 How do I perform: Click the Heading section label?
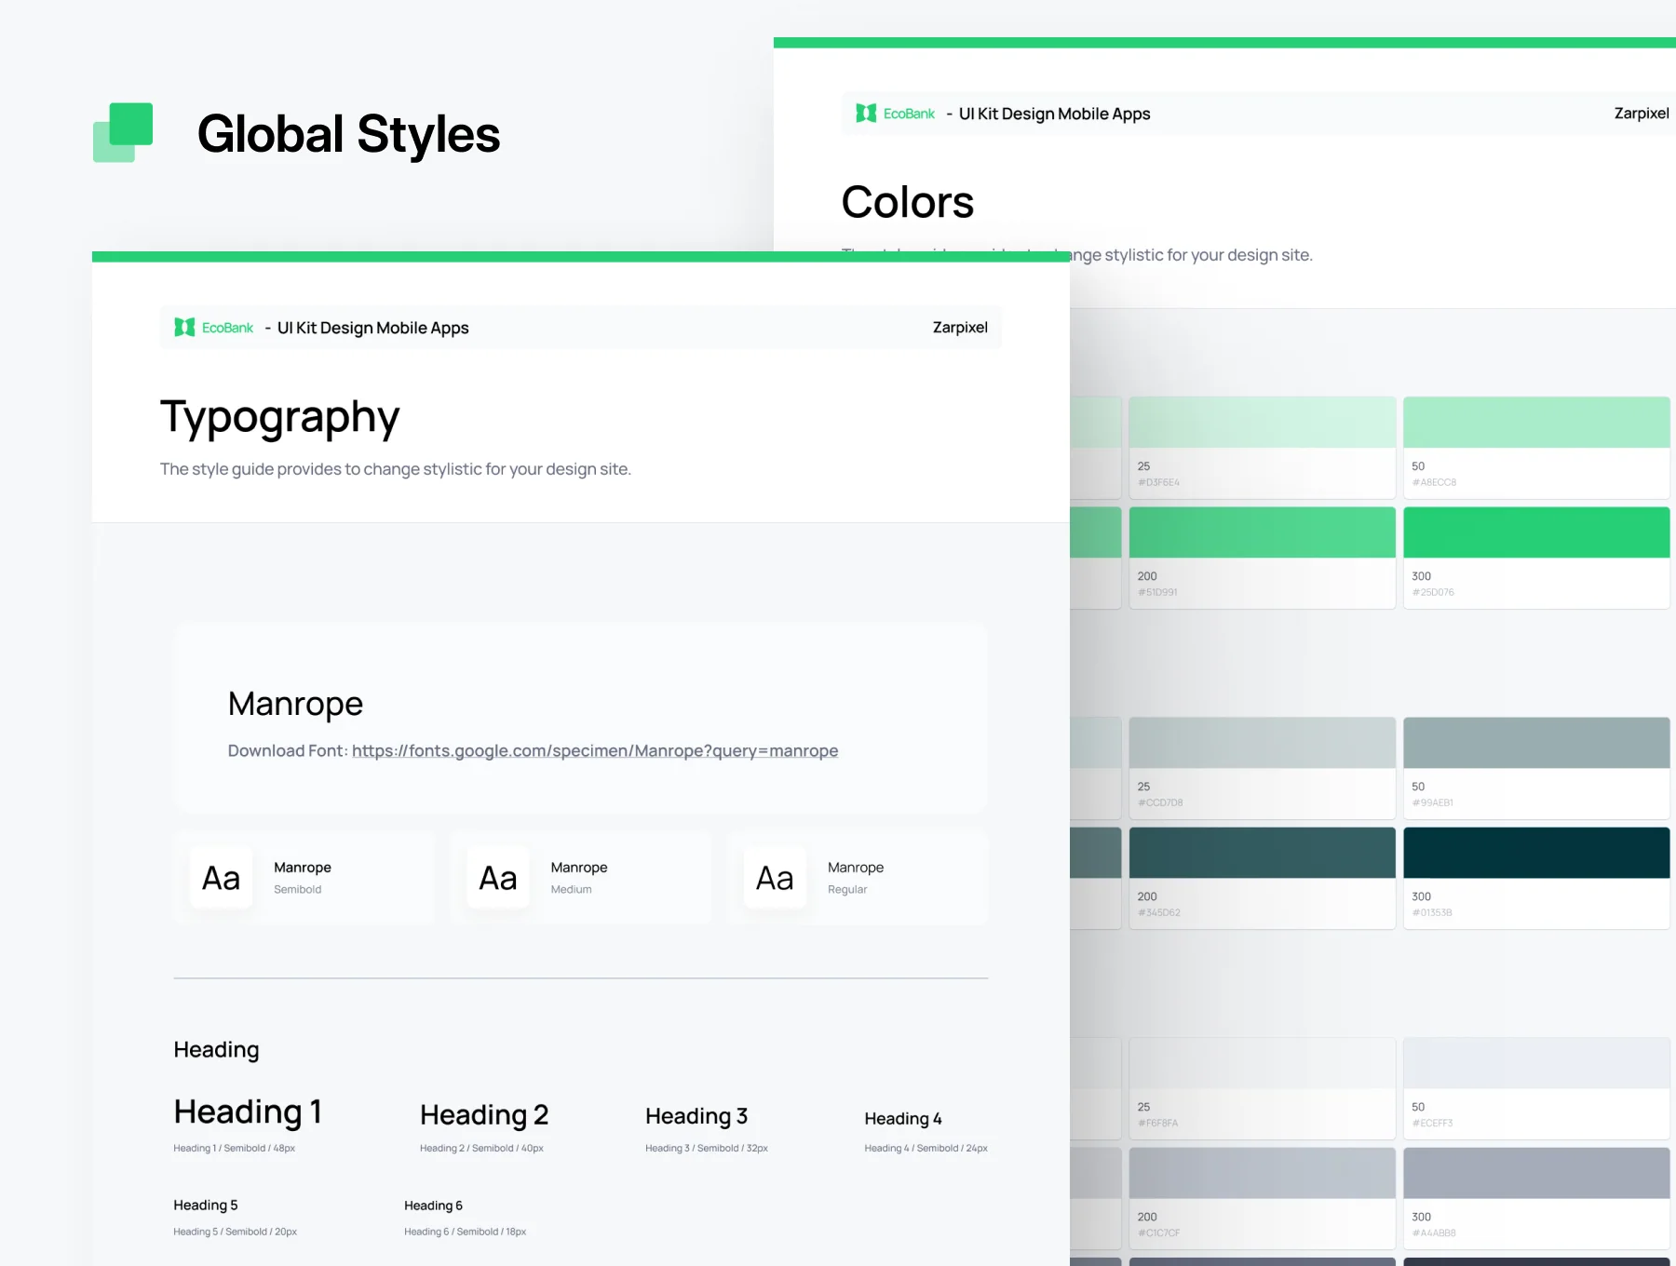click(216, 1050)
